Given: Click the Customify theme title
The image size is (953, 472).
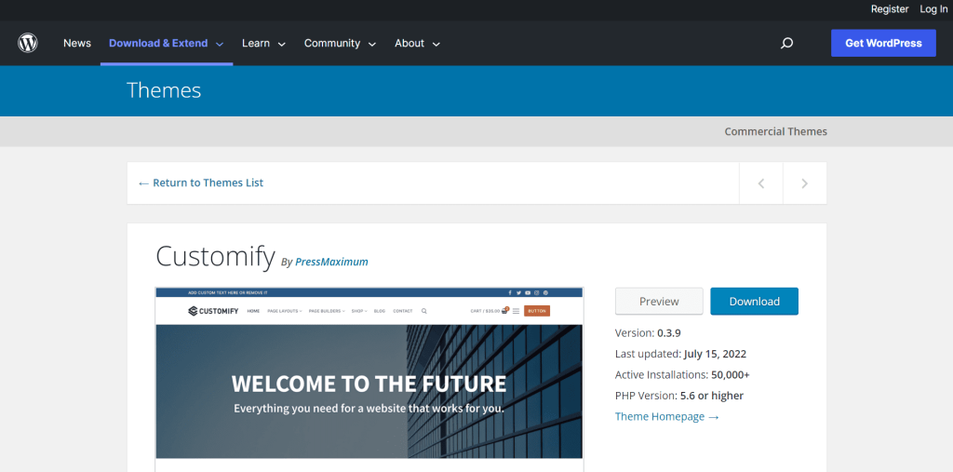Looking at the screenshot, I should (215, 255).
